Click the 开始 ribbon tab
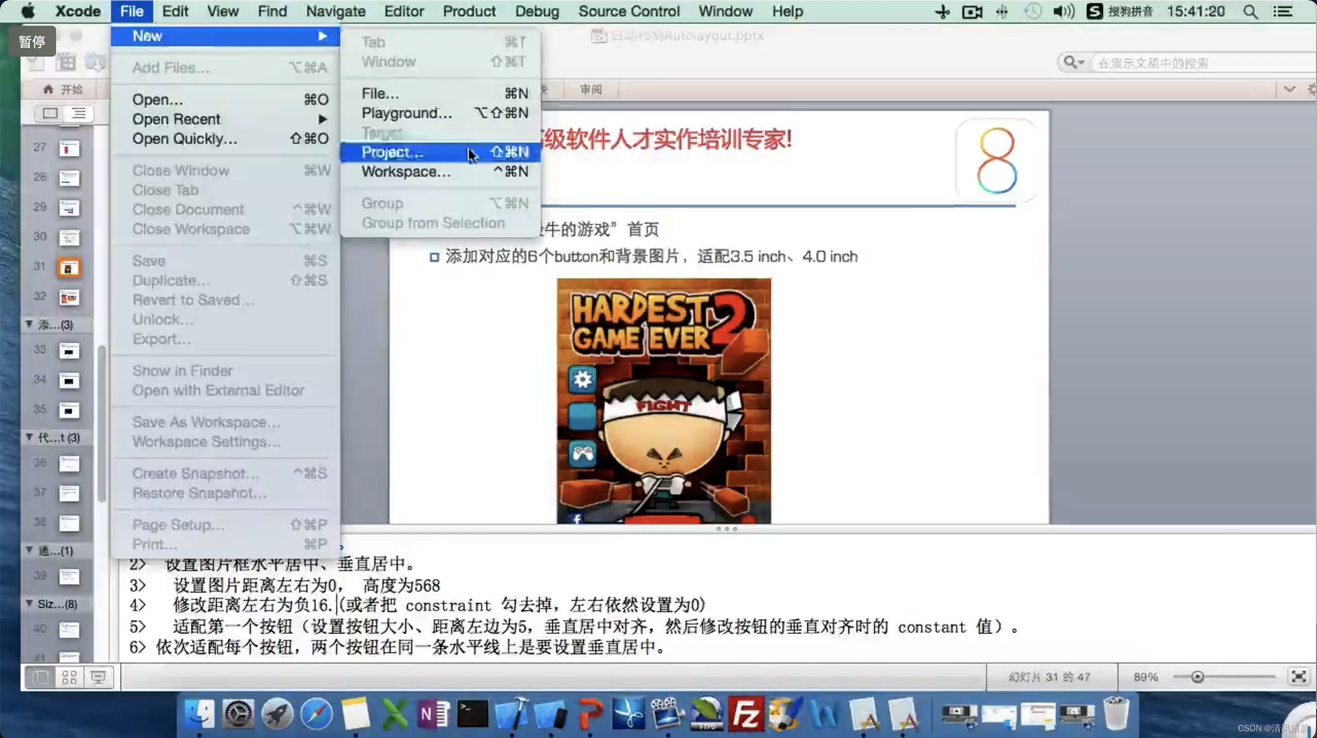1317x738 pixels. [x=64, y=90]
